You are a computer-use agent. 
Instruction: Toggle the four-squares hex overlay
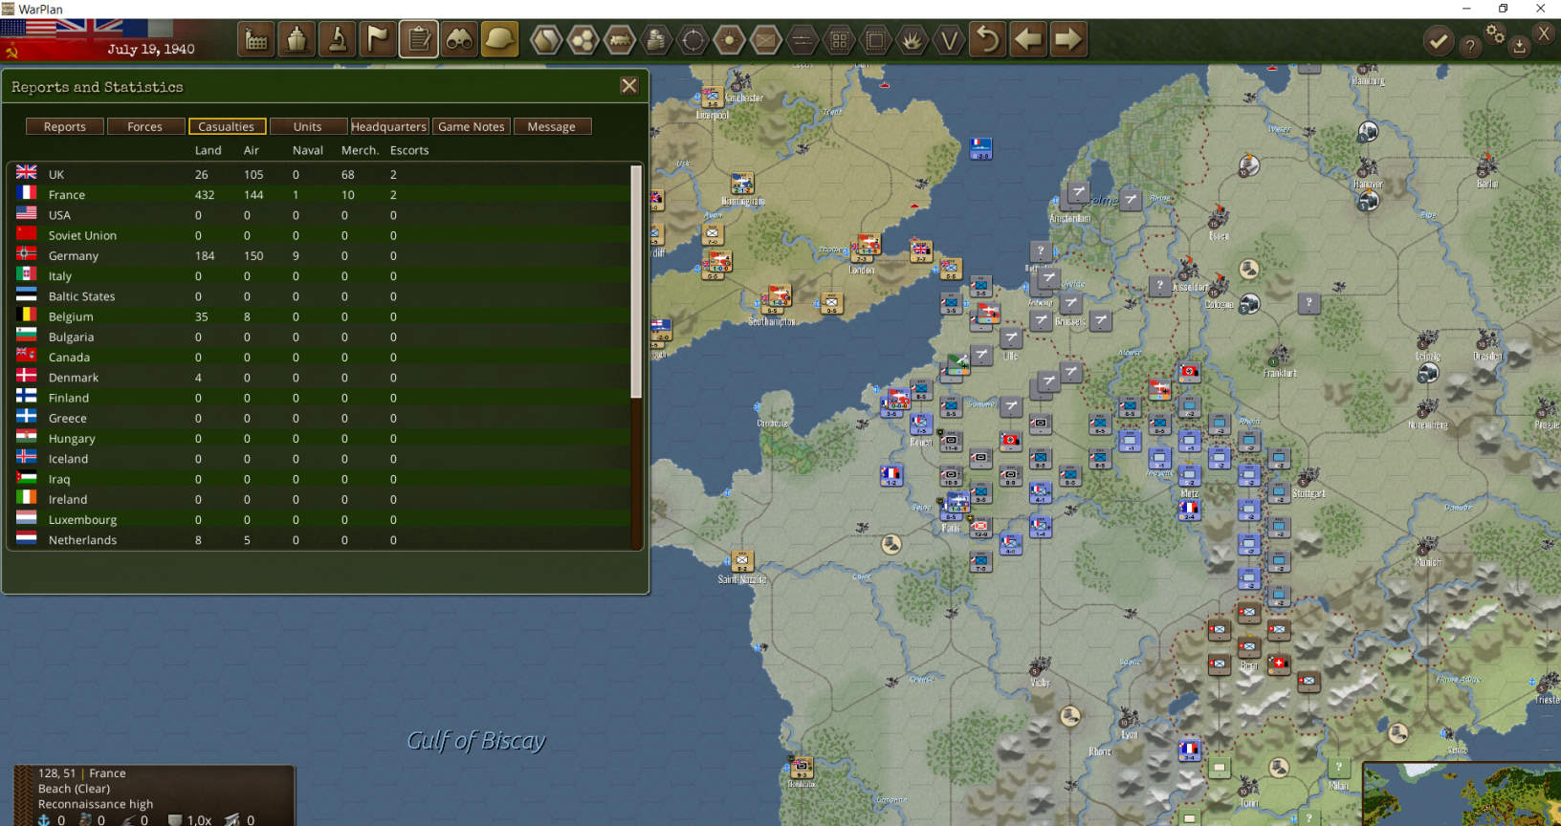[839, 40]
